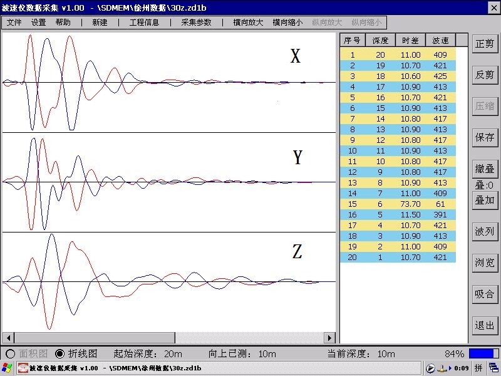Image resolution: width=501 pixels, height=376 pixels.
Task: Click the tray connection status icon
Action: tap(442, 368)
